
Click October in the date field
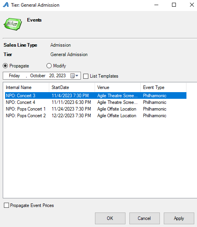click(x=38, y=76)
